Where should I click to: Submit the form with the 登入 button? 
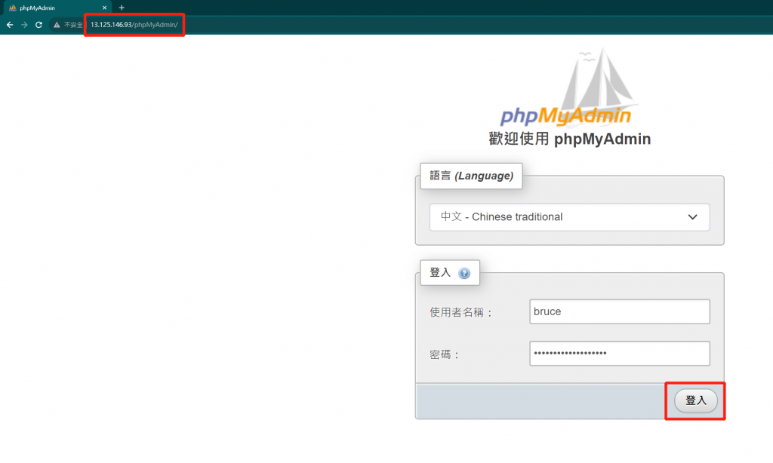(695, 400)
